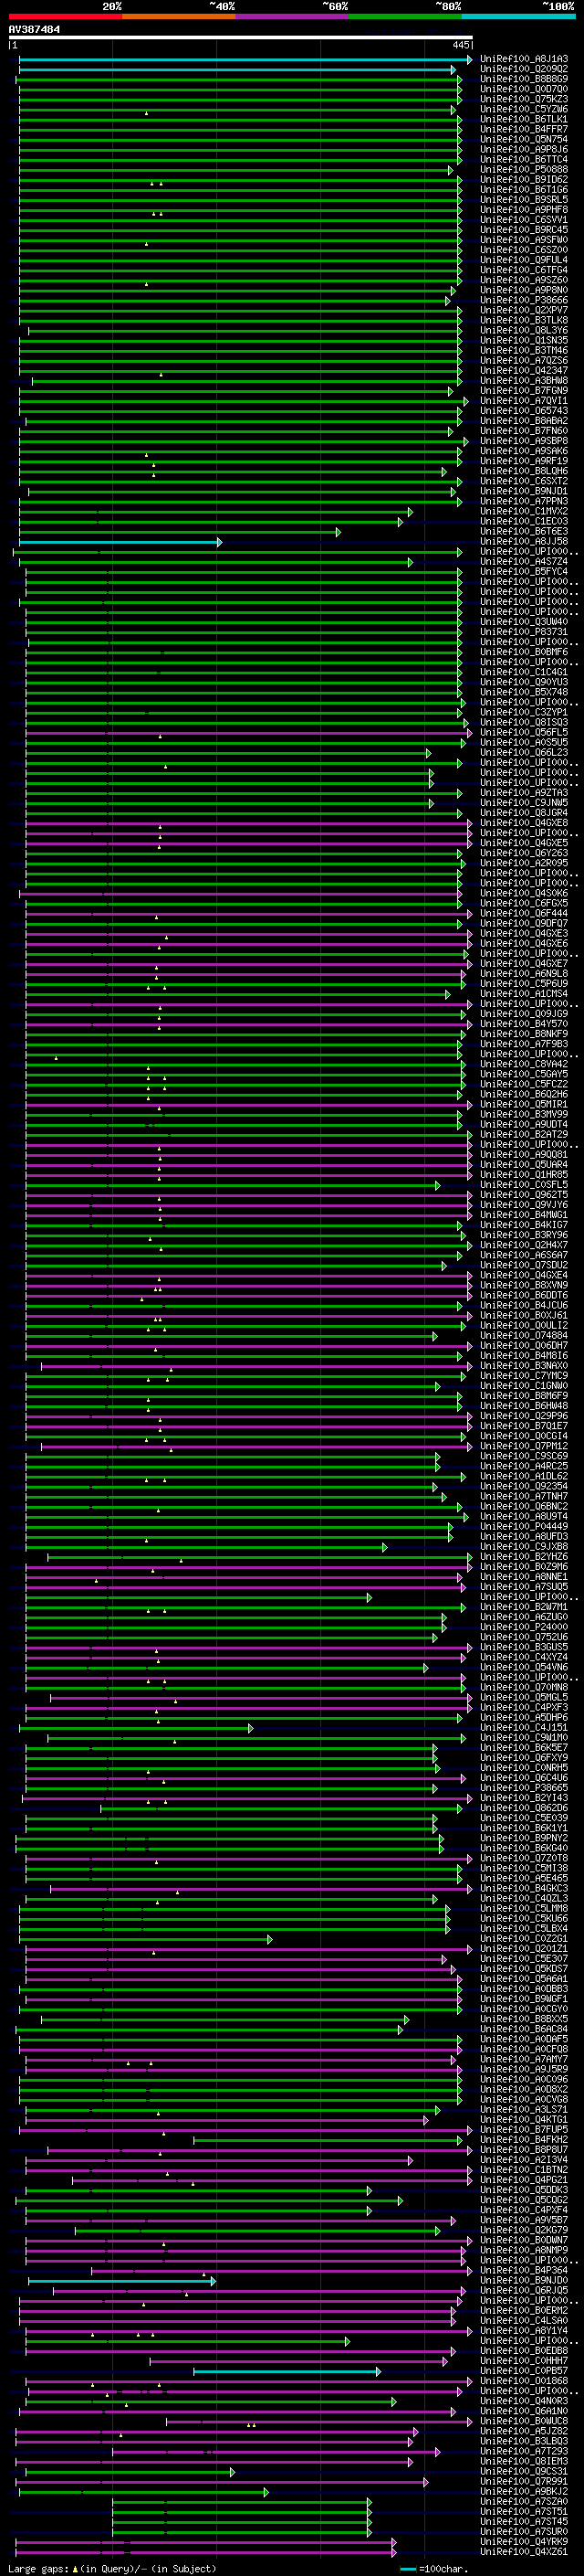Open hit UniRef100_A9BKJ2

point(524,2491)
